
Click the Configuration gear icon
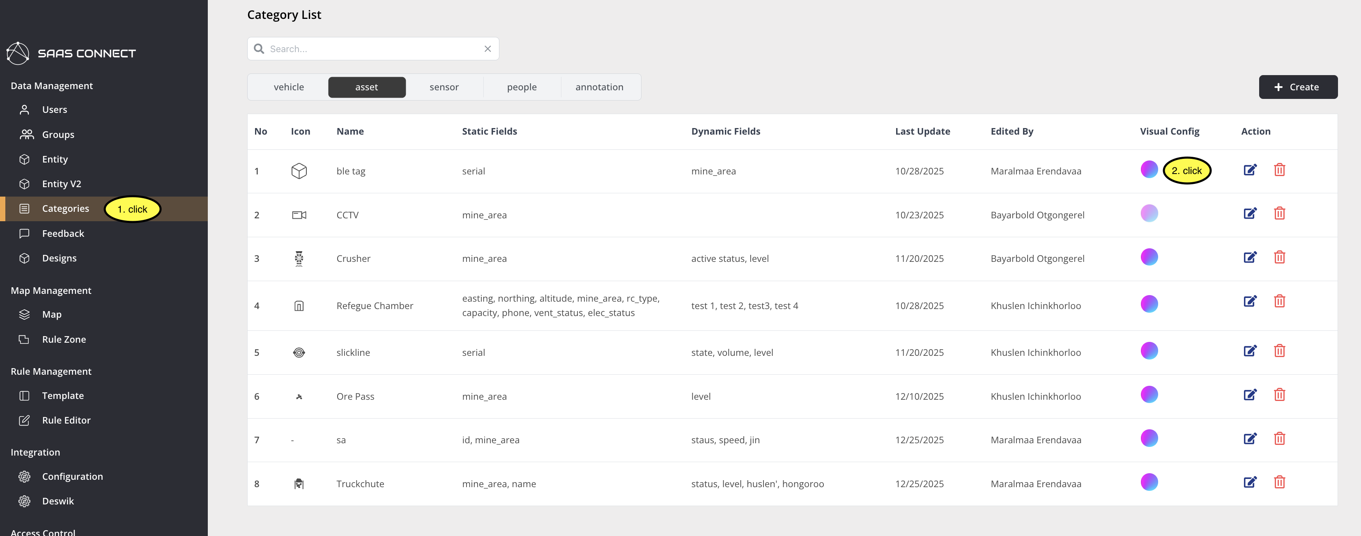pyautogui.click(x=25, y=476)
